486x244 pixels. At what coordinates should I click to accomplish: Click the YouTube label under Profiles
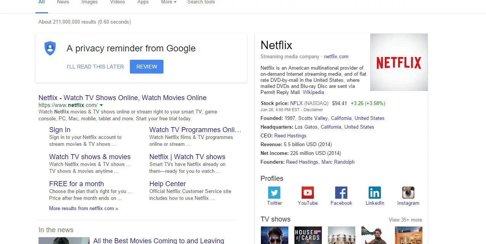click(307, 203)
